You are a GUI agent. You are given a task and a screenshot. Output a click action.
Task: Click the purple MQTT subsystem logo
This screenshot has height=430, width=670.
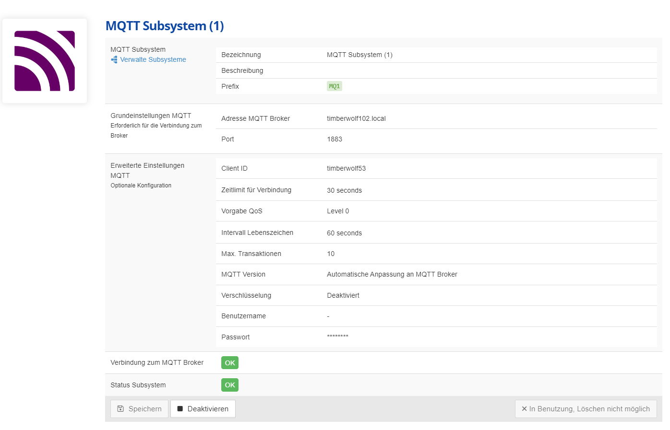pos(45,61)
